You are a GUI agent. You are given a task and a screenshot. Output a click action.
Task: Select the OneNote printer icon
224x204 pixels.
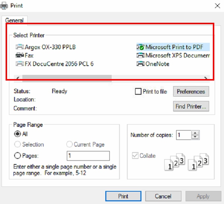(141, 64)
